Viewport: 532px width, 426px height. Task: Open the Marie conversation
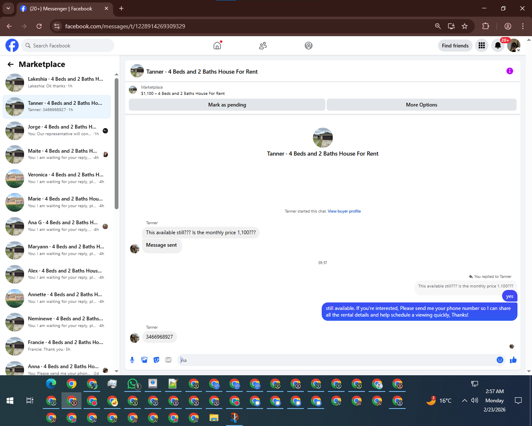coord(57,202)
